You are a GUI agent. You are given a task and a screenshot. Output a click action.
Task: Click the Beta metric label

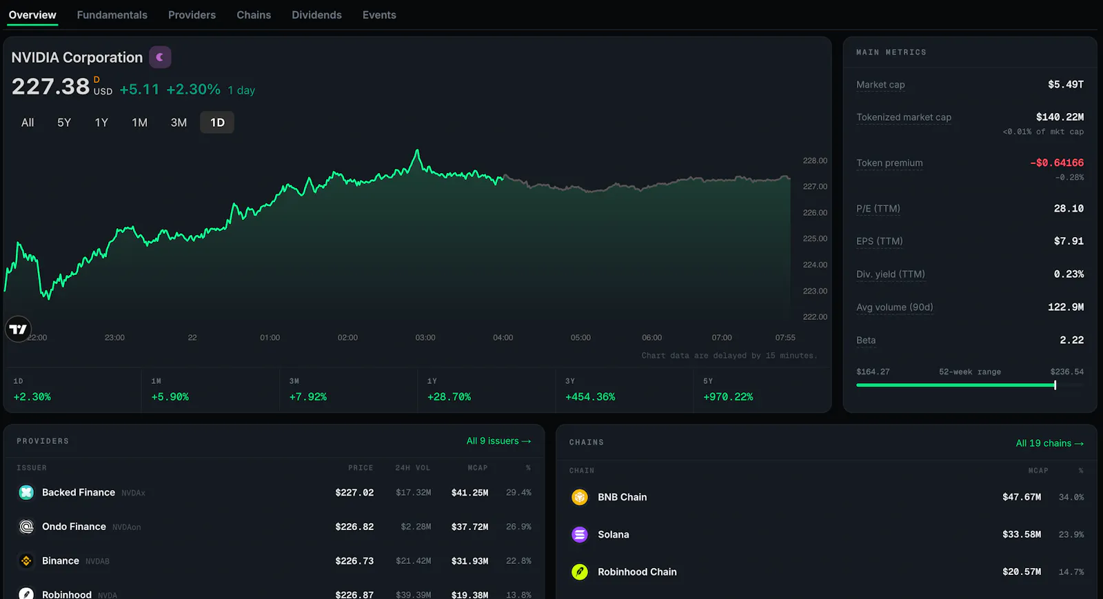(866, 341)
